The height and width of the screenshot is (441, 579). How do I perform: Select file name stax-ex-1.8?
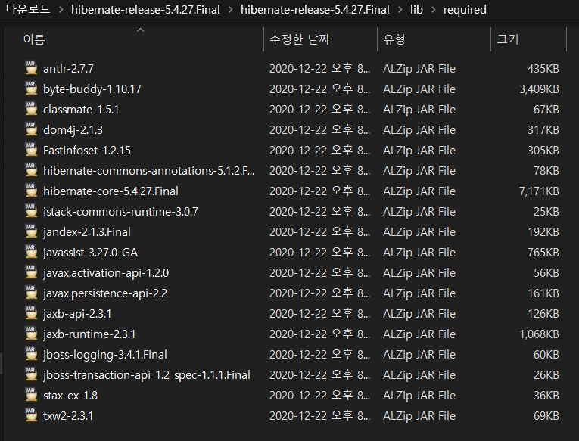click(x=70, y=396)
